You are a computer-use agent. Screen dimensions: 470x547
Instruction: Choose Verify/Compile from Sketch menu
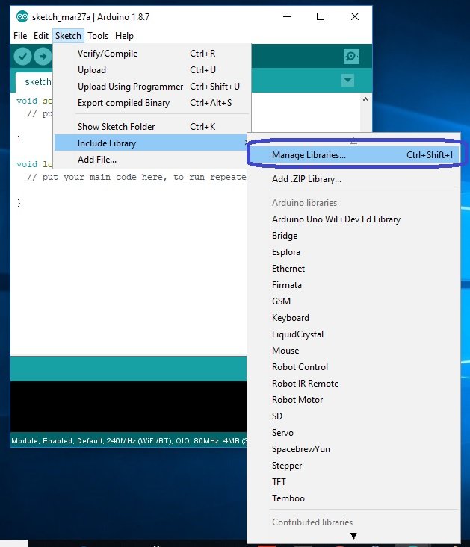pyautogui.click(x=152, y=54)
